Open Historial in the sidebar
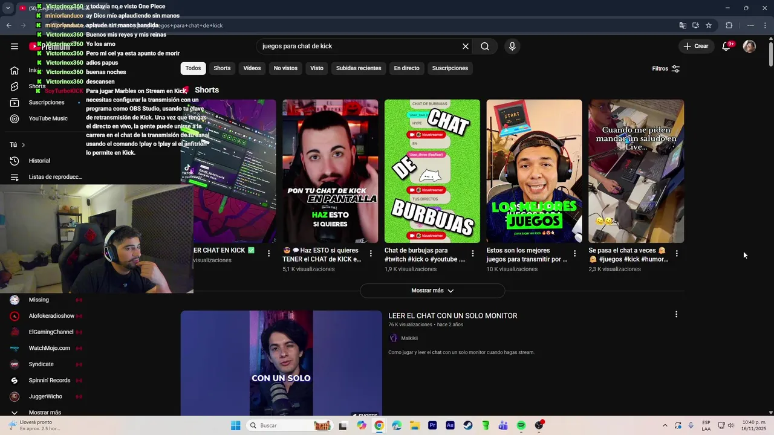The image size is (774, 435). [39, 161]
